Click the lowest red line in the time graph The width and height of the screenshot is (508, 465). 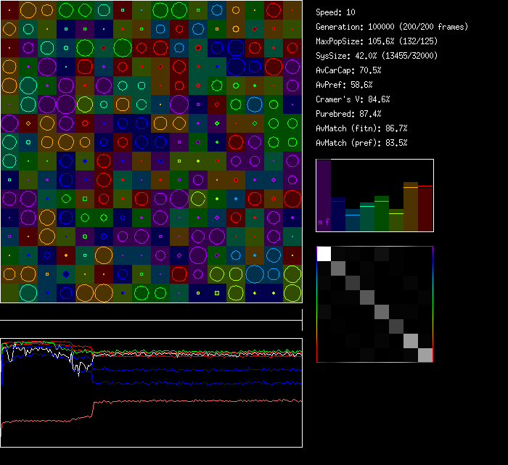pos(196,401)
